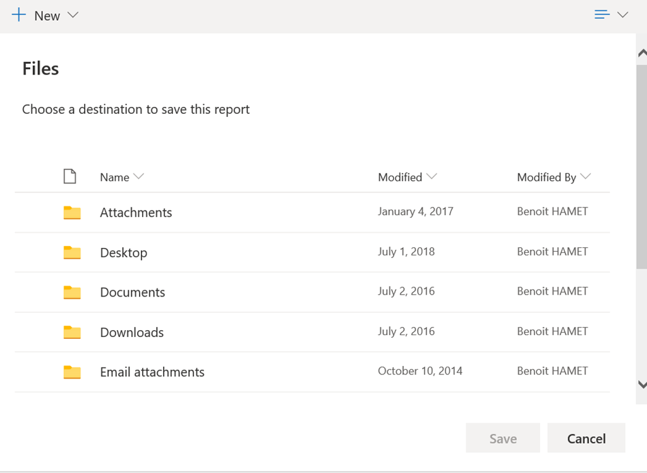Open the Attachments folder name

pos(136,212)
